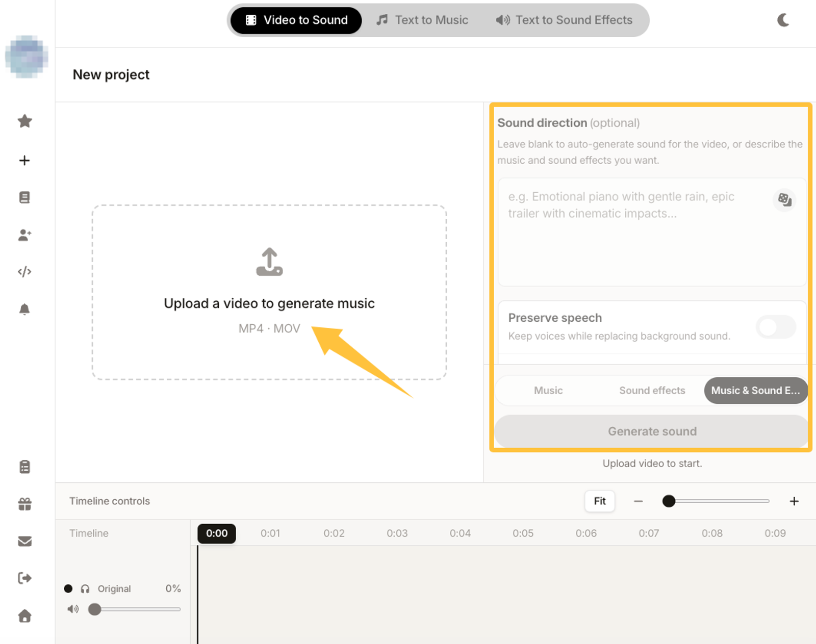This screenshot has width=816, height=644.
Task: Click the plus icon in sidebar
Action: pos(24,161)
